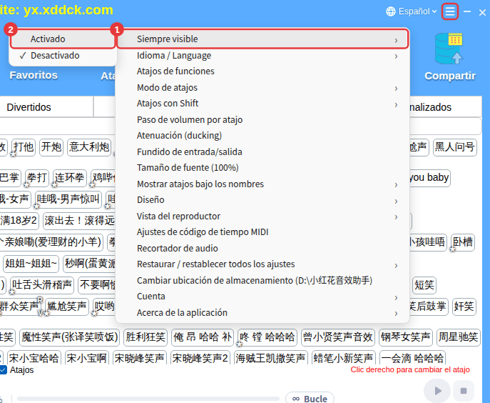Choose Paso de volumen por atajo
Screen dimensions: 490x403
[262, 119]
